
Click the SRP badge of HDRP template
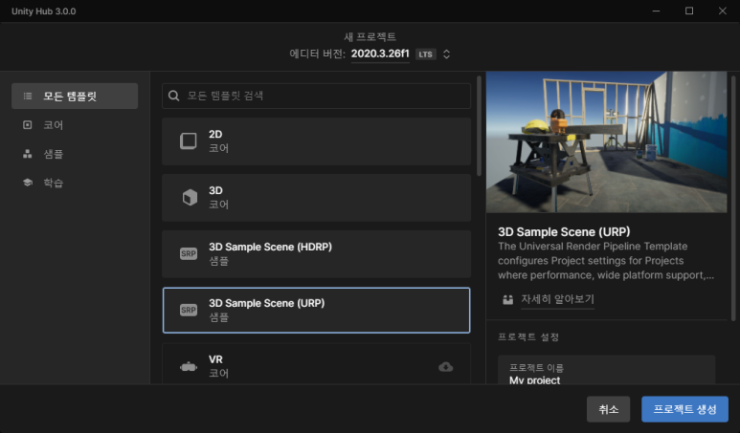(x=189, y=253)
